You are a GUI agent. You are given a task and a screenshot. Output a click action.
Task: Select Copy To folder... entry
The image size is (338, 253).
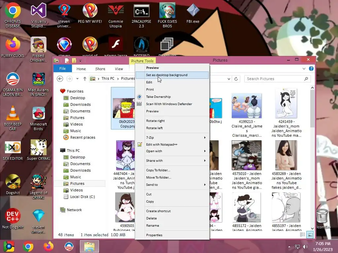coord(172,170)
